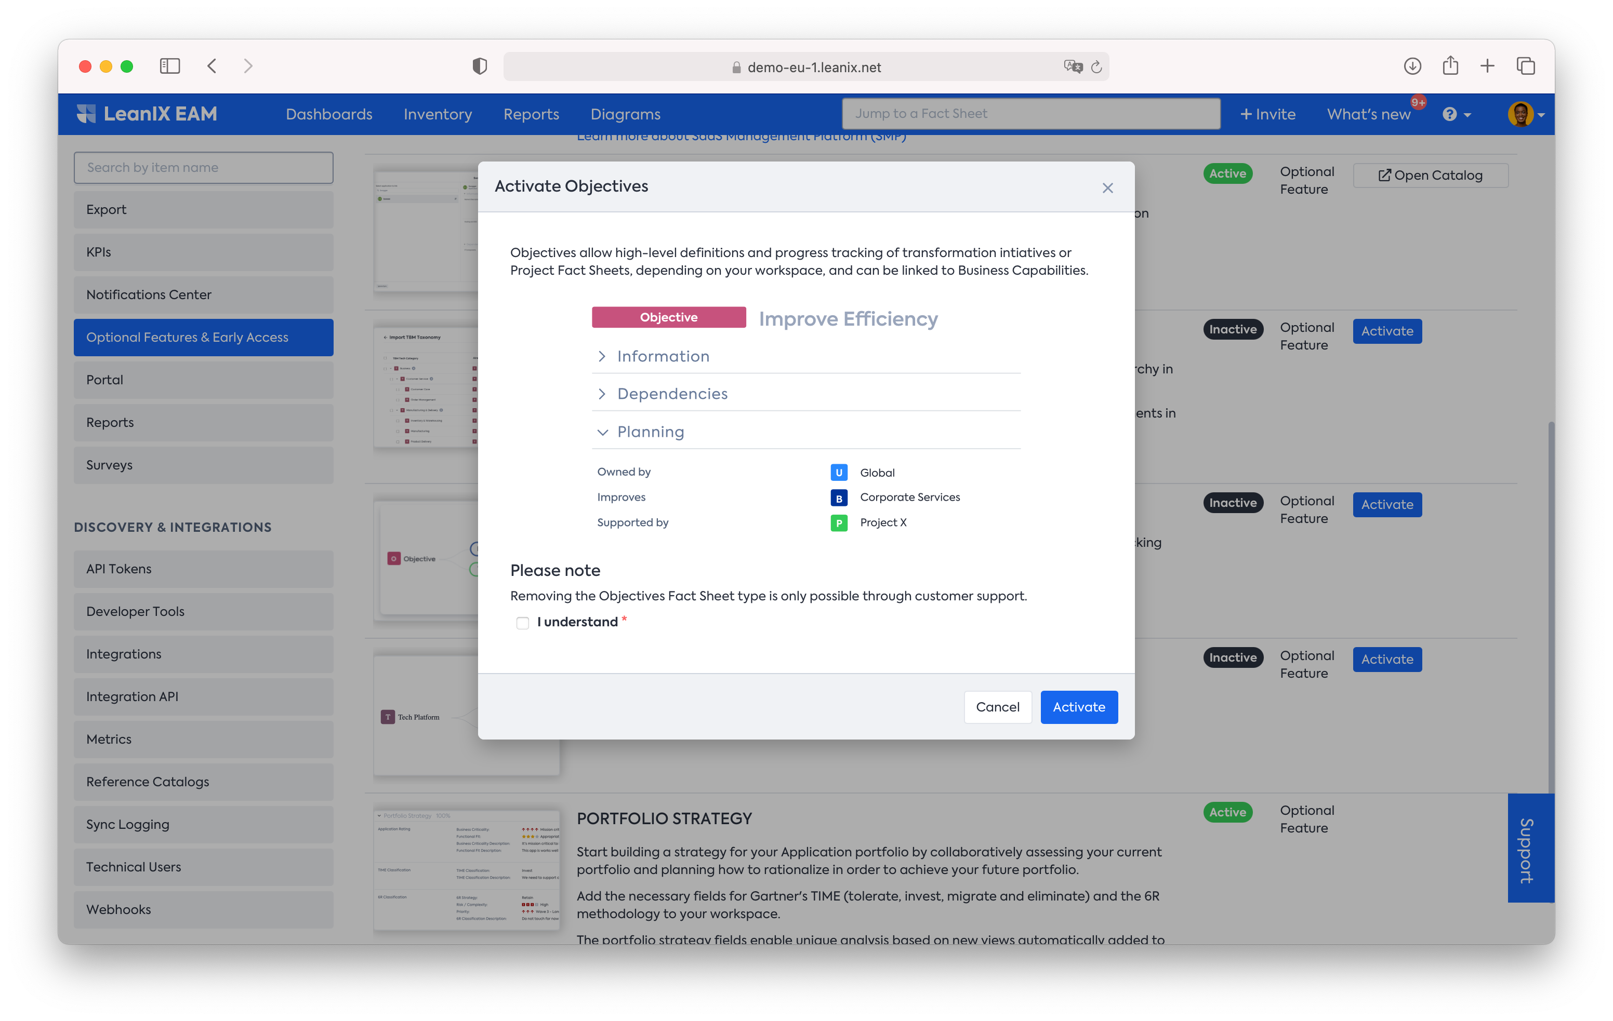Click the browser share icon
The image size is (1613, 1021).
click(x=1450, y=65)
